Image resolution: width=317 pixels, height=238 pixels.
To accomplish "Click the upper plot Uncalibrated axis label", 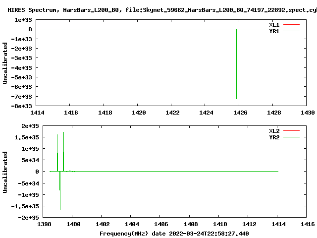I will pos(5,63).
